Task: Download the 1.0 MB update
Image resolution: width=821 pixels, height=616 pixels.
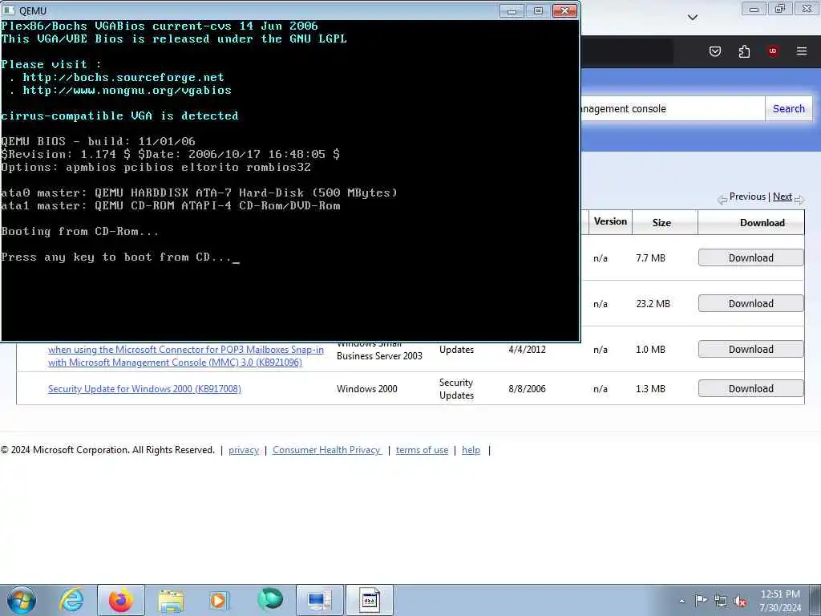Action: [x=750, y=350]
